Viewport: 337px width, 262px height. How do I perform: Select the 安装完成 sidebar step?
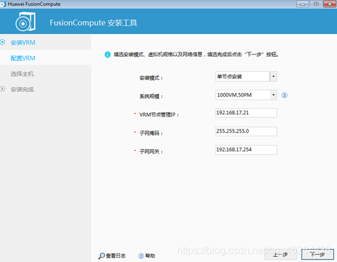coord(46,89)
